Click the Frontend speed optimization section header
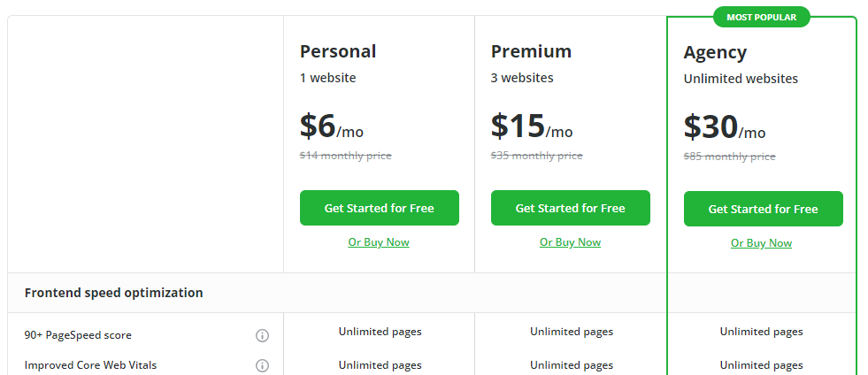Image resolution: width=868 pixels, height=375 pixels. (113, 293)
